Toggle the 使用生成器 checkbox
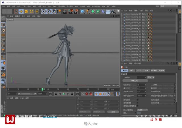Image resolution: width=182 pixels, height=128 pixels. tap(138, 103)
